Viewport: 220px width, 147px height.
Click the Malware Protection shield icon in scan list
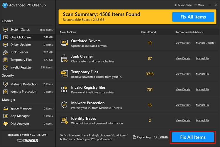click(x=64, y=105)
